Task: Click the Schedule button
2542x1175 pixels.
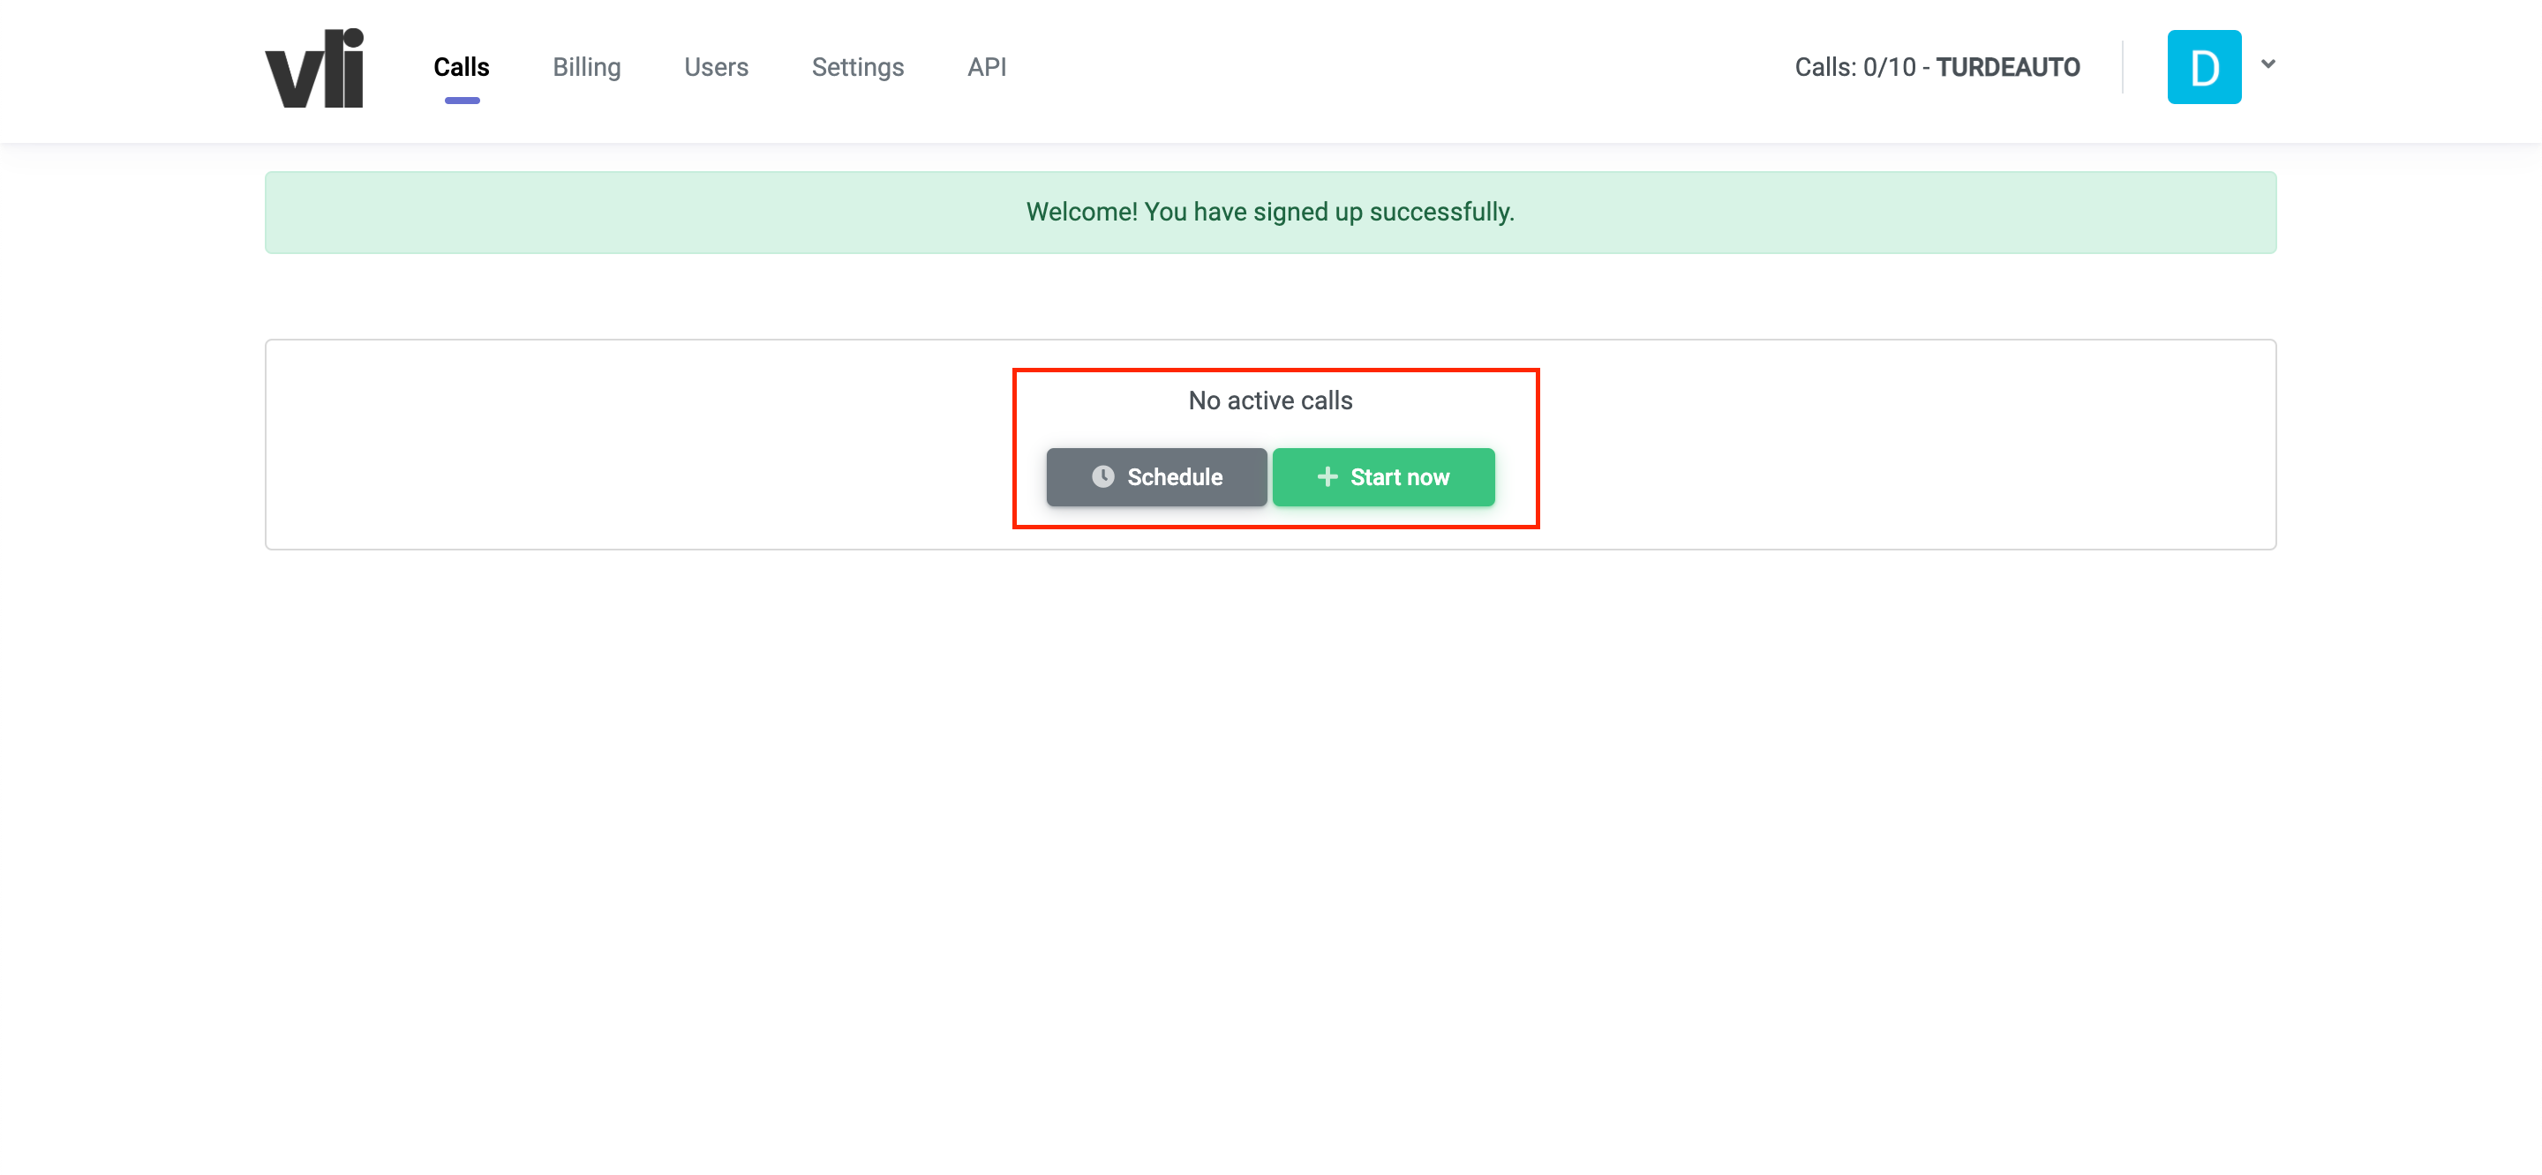Action: point(1155,477)
